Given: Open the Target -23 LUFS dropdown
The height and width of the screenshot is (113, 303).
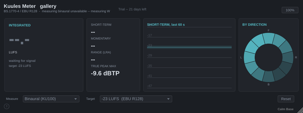Looking at the screenshot, I should tap(136, 99).
